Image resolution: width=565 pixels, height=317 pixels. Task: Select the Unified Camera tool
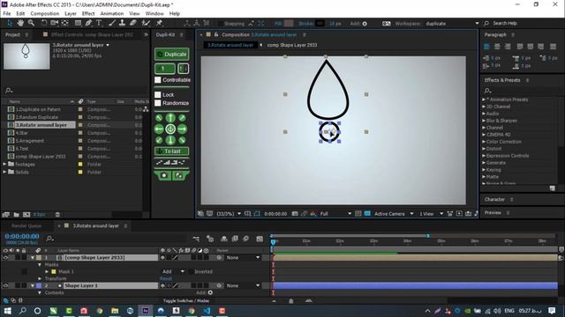54,23
